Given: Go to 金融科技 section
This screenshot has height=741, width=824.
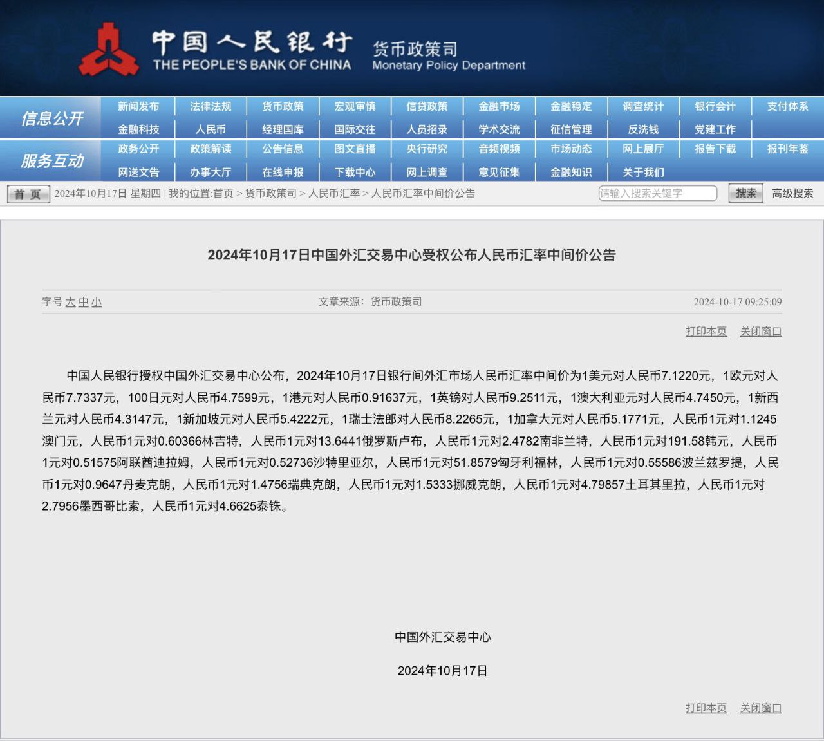Looking at the screenshot, I should (x=138, y=129).
